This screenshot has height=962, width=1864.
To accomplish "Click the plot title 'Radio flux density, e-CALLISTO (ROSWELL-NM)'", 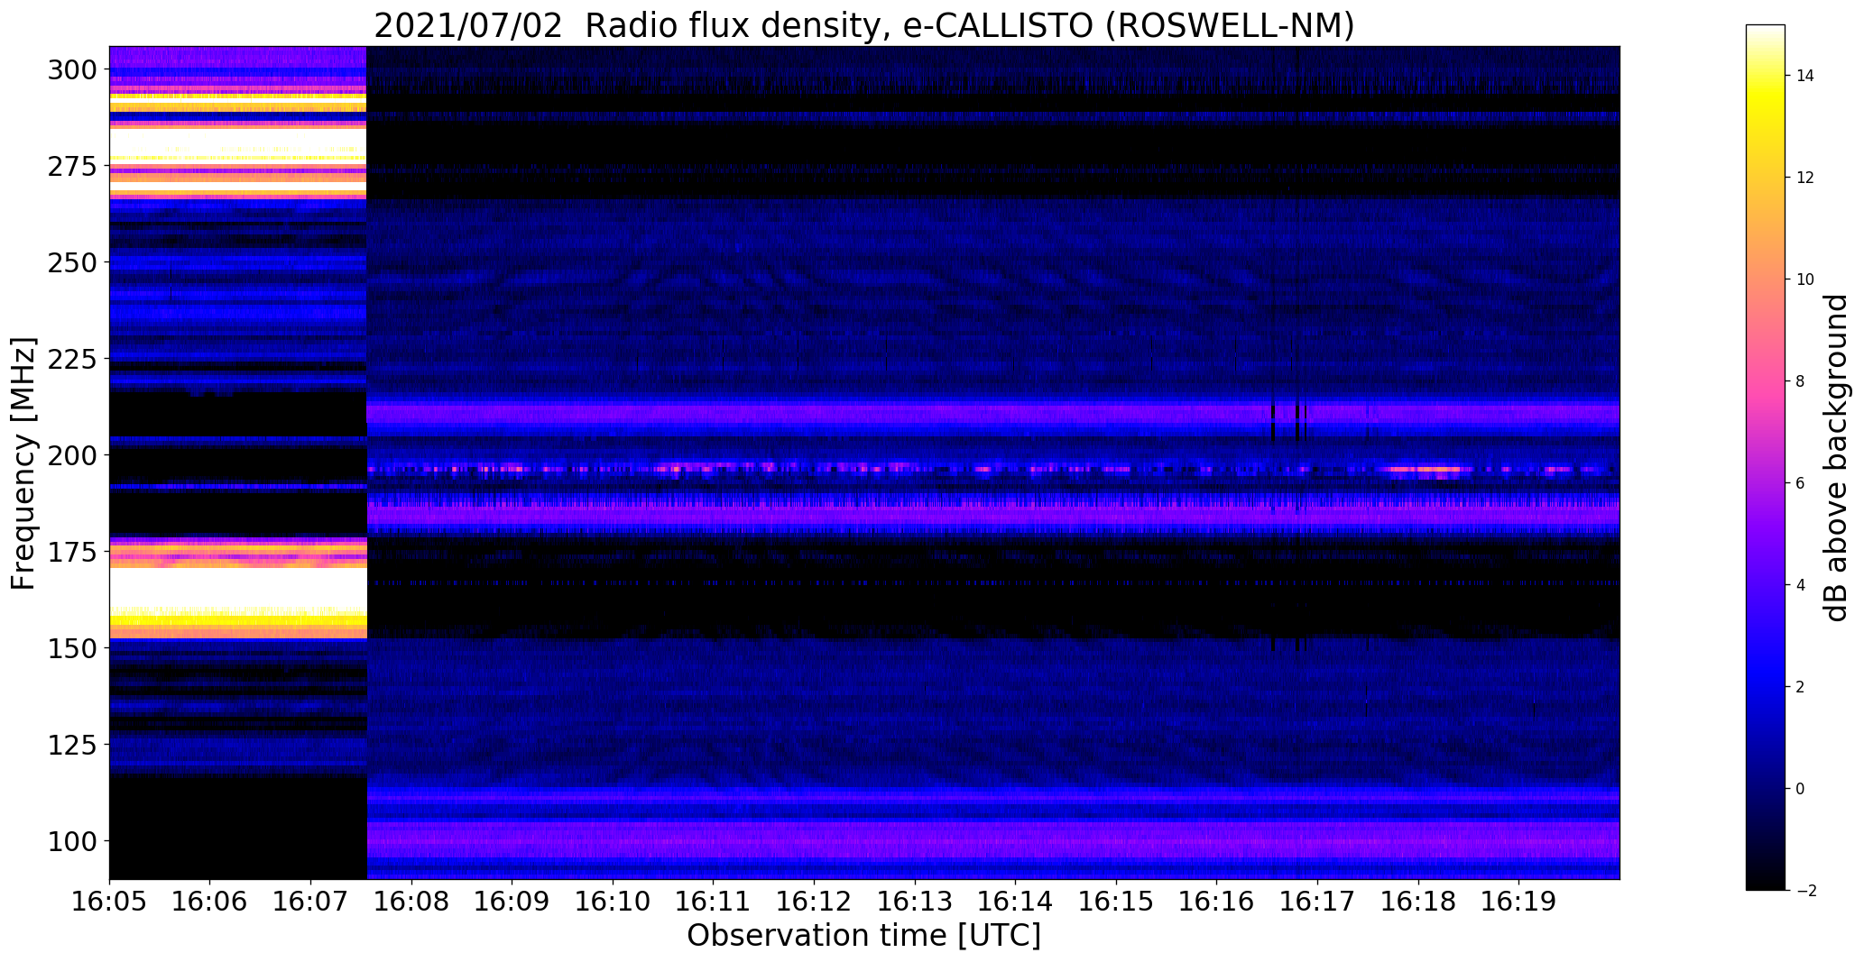I will click(x=970, y=27).
